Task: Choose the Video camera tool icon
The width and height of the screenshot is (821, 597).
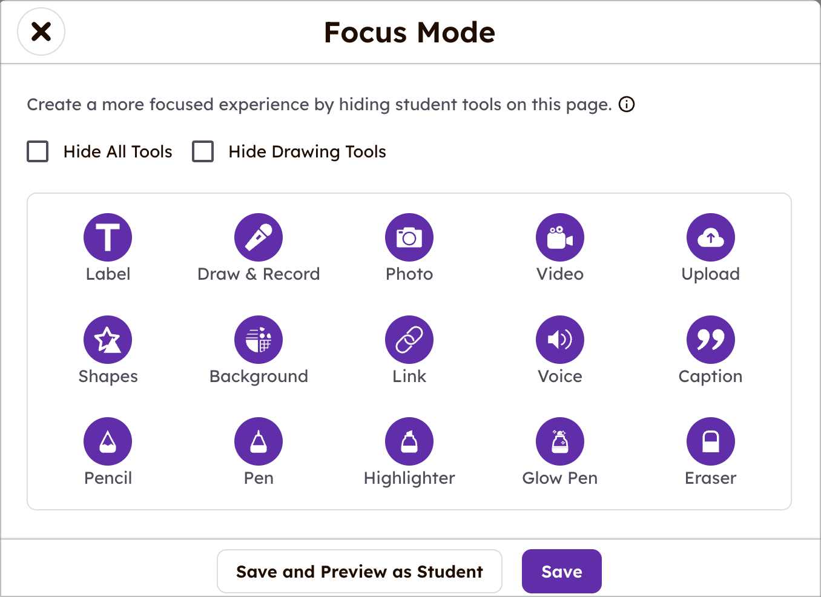Action: (x=560, y=237)
